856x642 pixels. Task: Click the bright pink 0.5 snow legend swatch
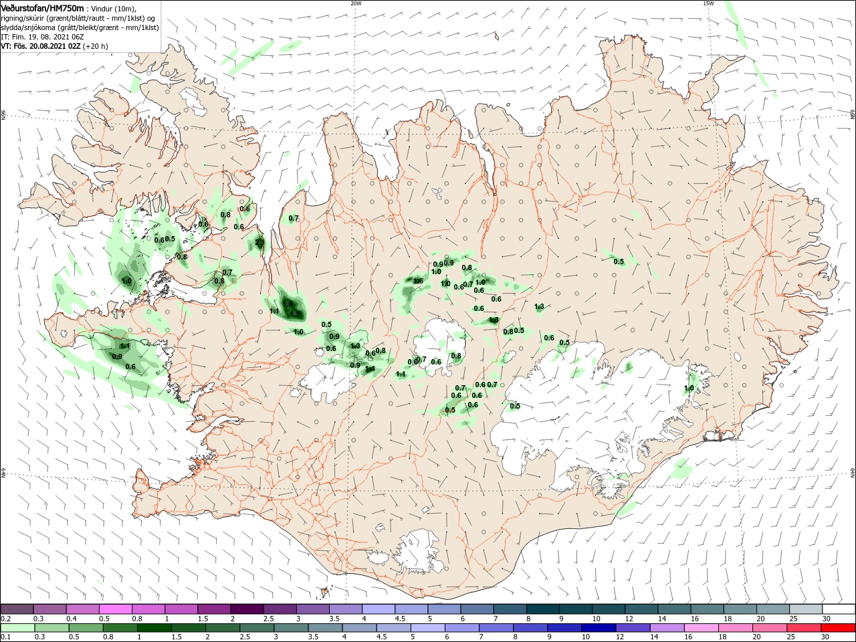pyautogui.click(x=115, y=609)
